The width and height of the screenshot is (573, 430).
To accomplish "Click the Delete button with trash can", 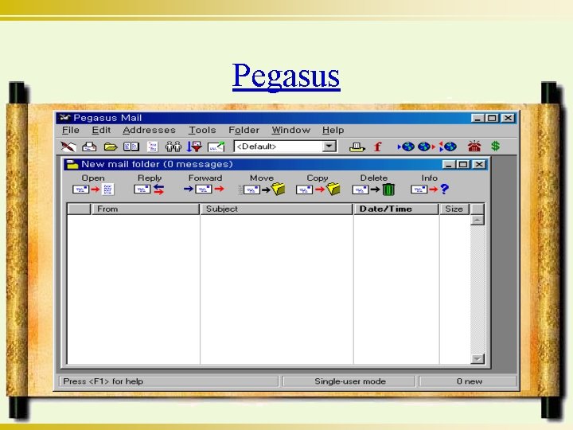I will click(x=373, y=184).
